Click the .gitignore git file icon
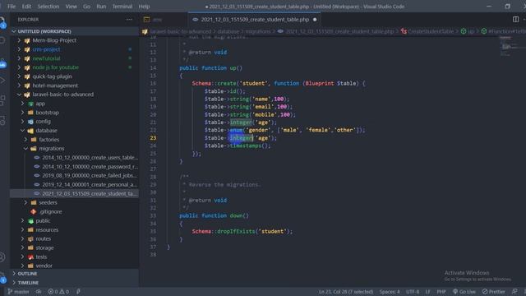 pos(33,212)
